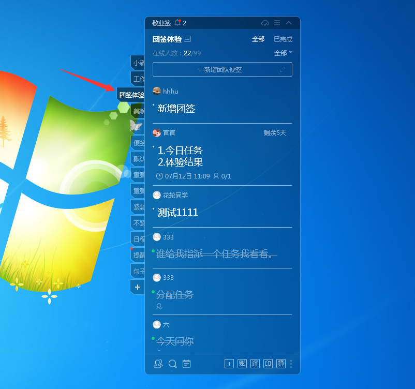Click the plus box icon in bottom toolbar
The height and width of the screenshot is (389, 415).
[x=229, y=364]
